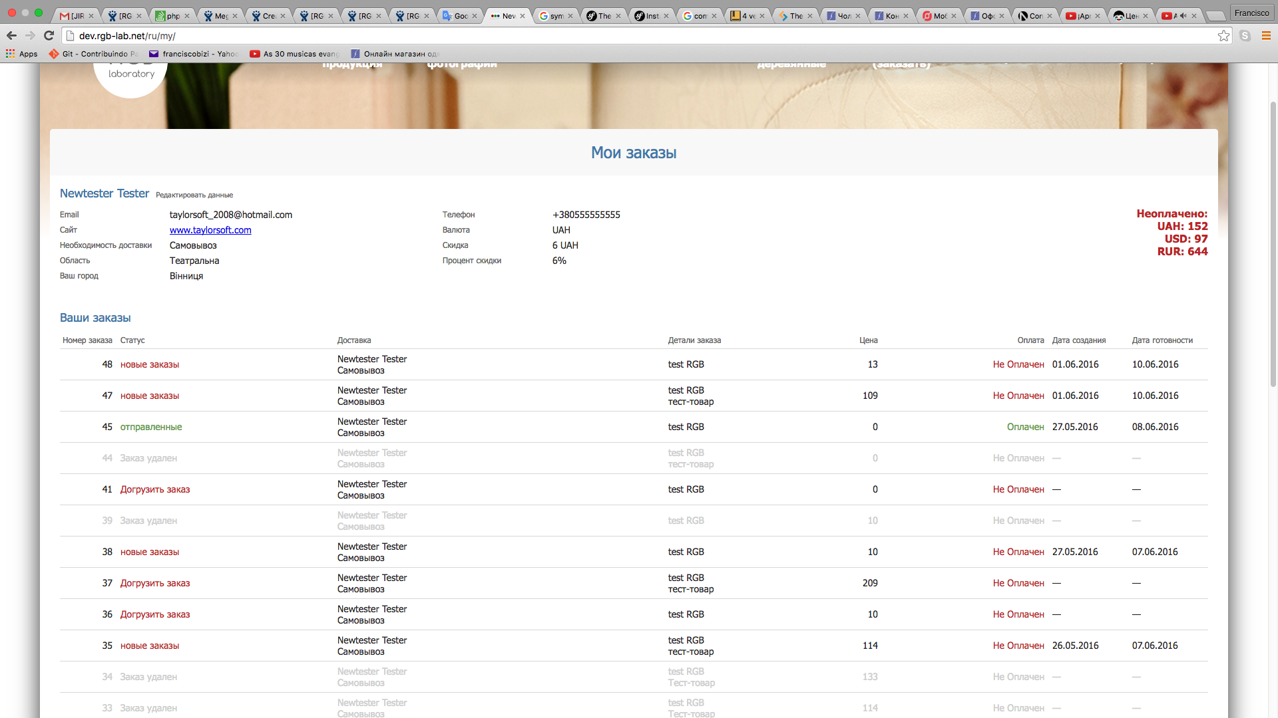Click the www.taylorsoft.com link
1278x718 pixels.
pos(210,230)
